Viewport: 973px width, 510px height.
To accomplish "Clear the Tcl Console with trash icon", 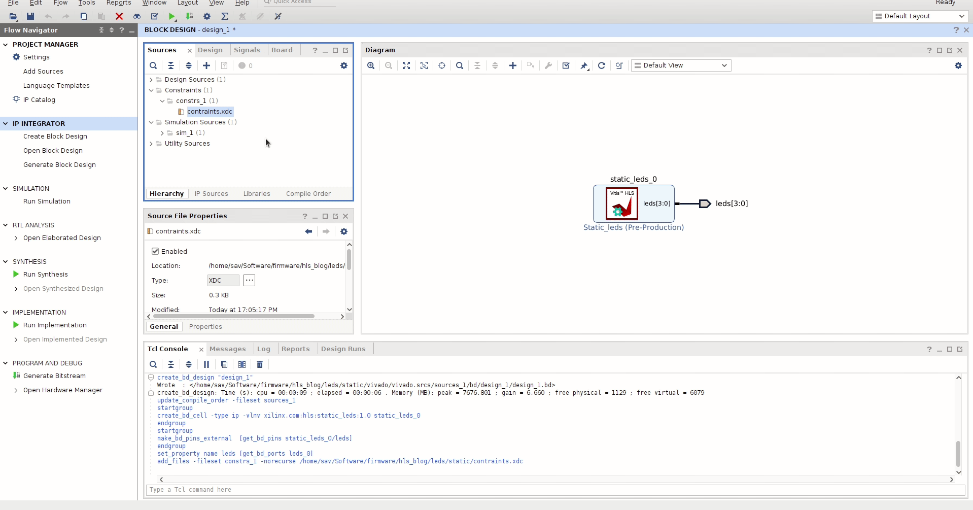I will [260, 364].
